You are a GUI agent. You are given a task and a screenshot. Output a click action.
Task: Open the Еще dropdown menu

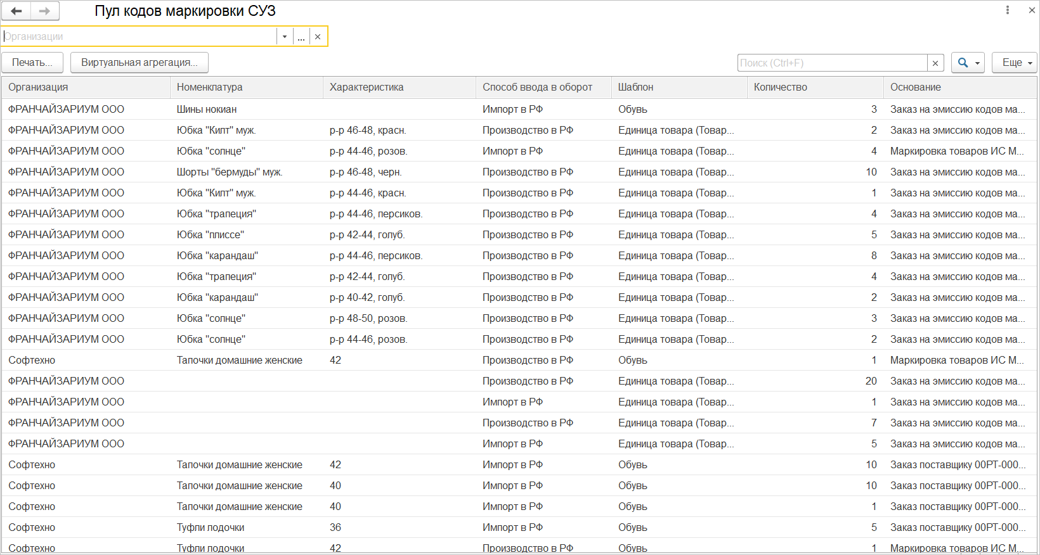[1015, 62]
